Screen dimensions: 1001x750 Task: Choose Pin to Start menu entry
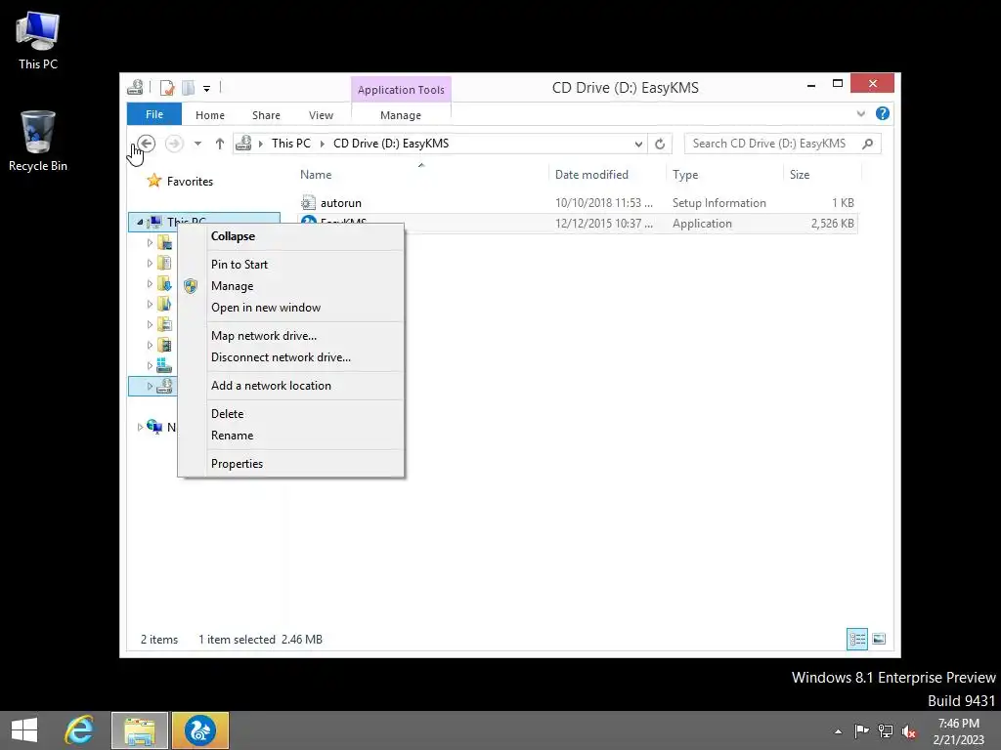pyautogui.click(x=290, y=264)
